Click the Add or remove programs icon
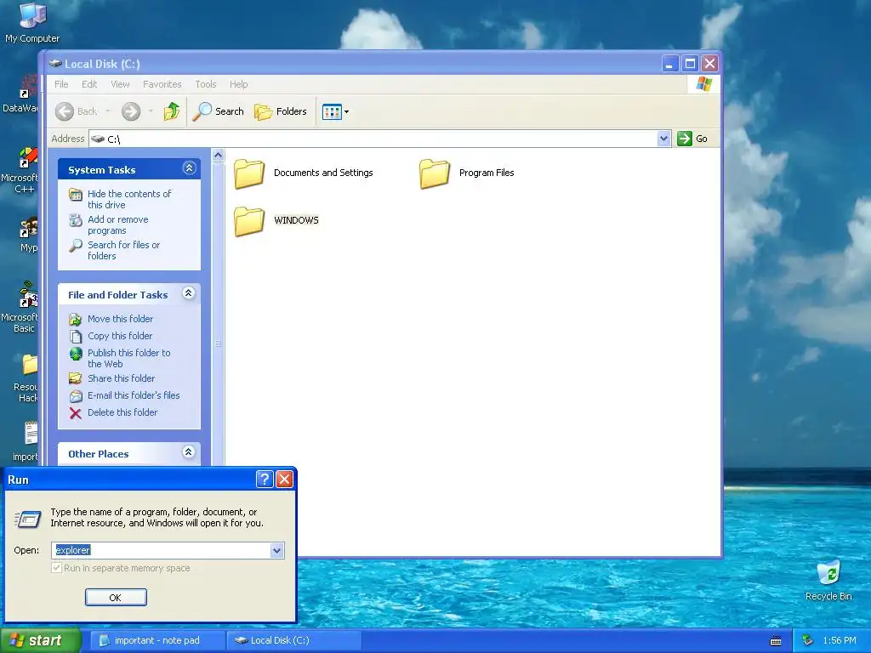Viewport: 871px width, 653px height. [76, 220]
